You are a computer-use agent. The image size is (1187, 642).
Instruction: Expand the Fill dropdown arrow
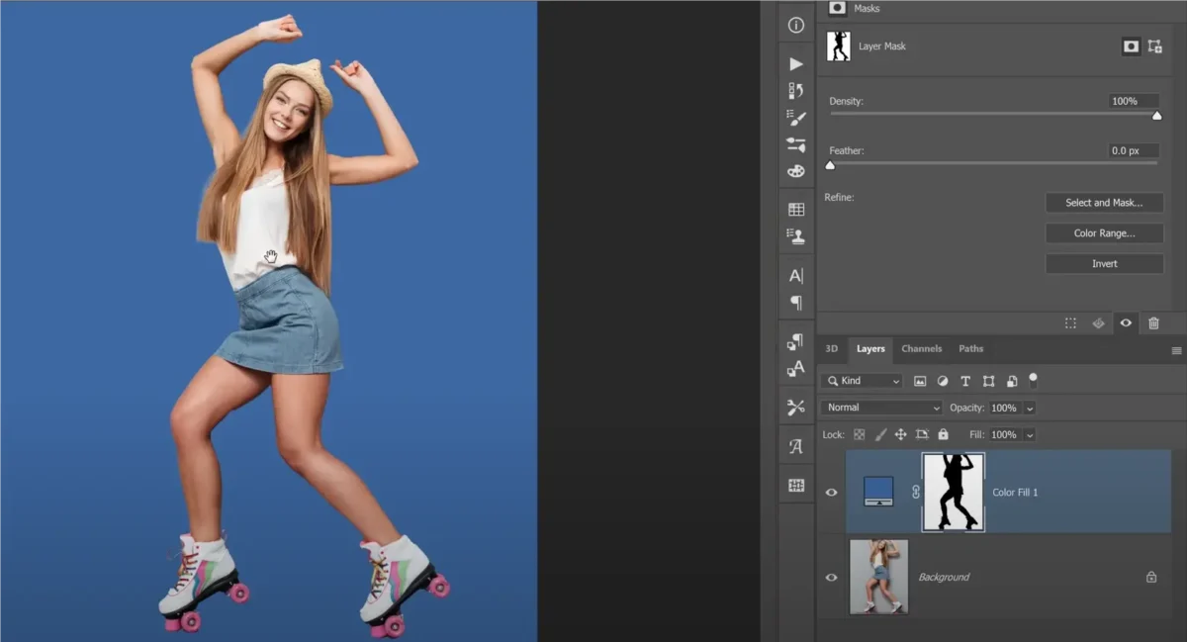point(1030,434)
